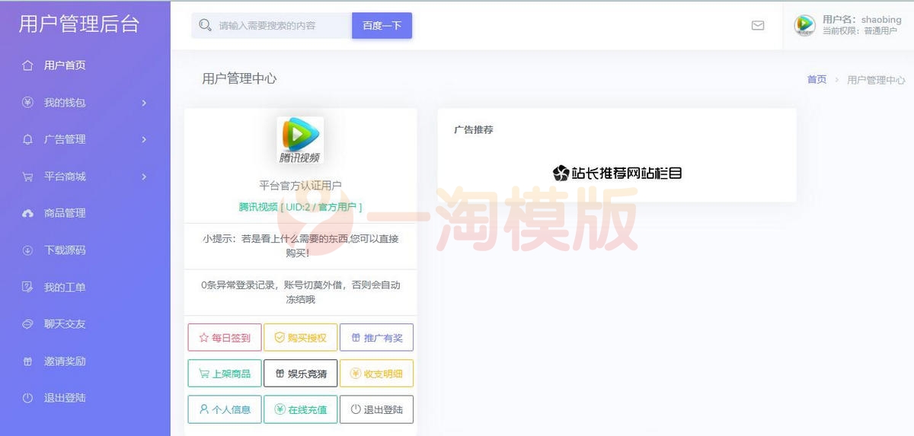Viewport: 914px width, 436px height.
Task: Click the 百度一下 search button
Action: coord(382,25)
